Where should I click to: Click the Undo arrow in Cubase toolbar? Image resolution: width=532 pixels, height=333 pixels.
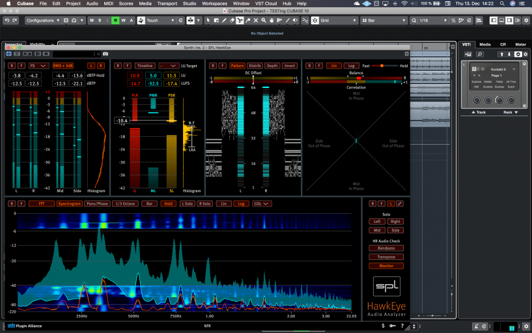[x=7, y=20]
